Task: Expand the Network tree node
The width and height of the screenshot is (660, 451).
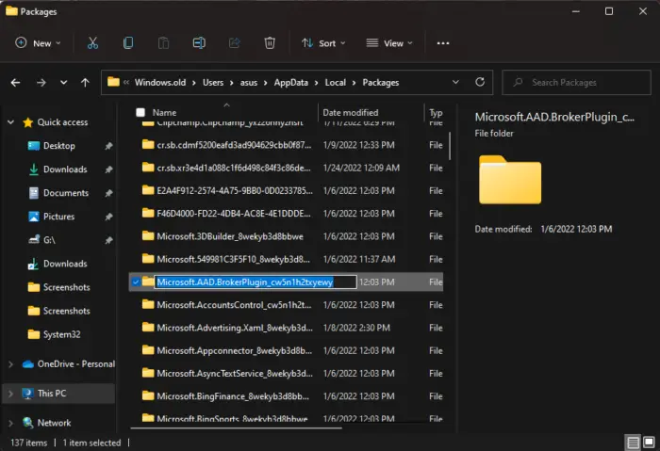Action: pos(11,423)
